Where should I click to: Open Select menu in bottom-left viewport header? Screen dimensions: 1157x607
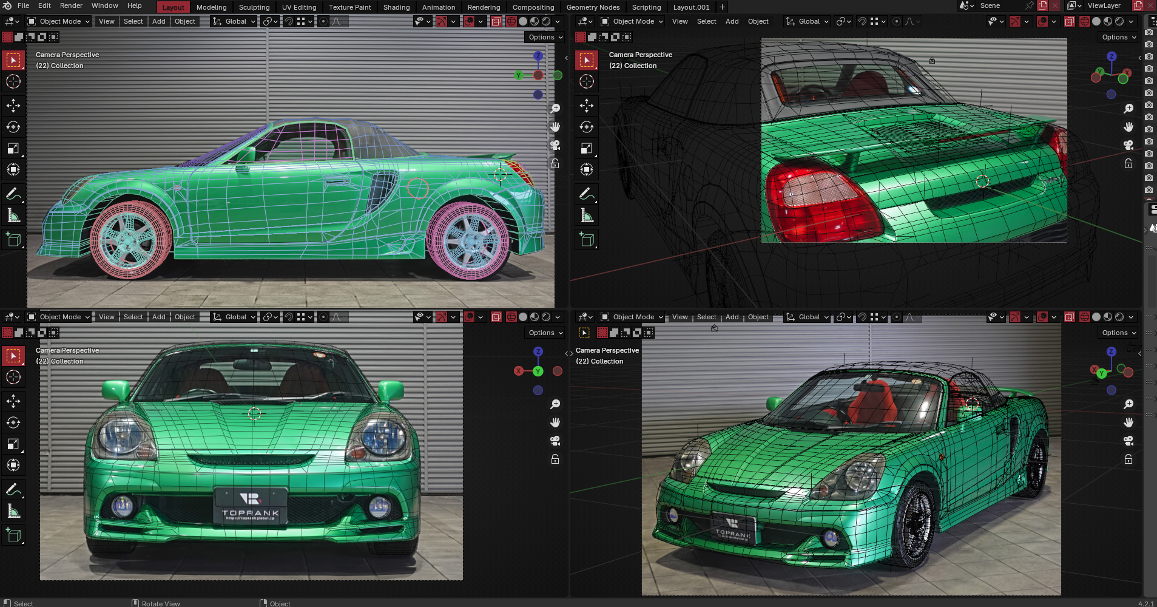[x=133, y=317]
